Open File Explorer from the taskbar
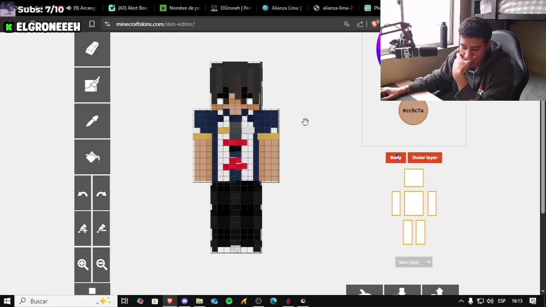Screen dimensions: 546x307 click(200, 301)
